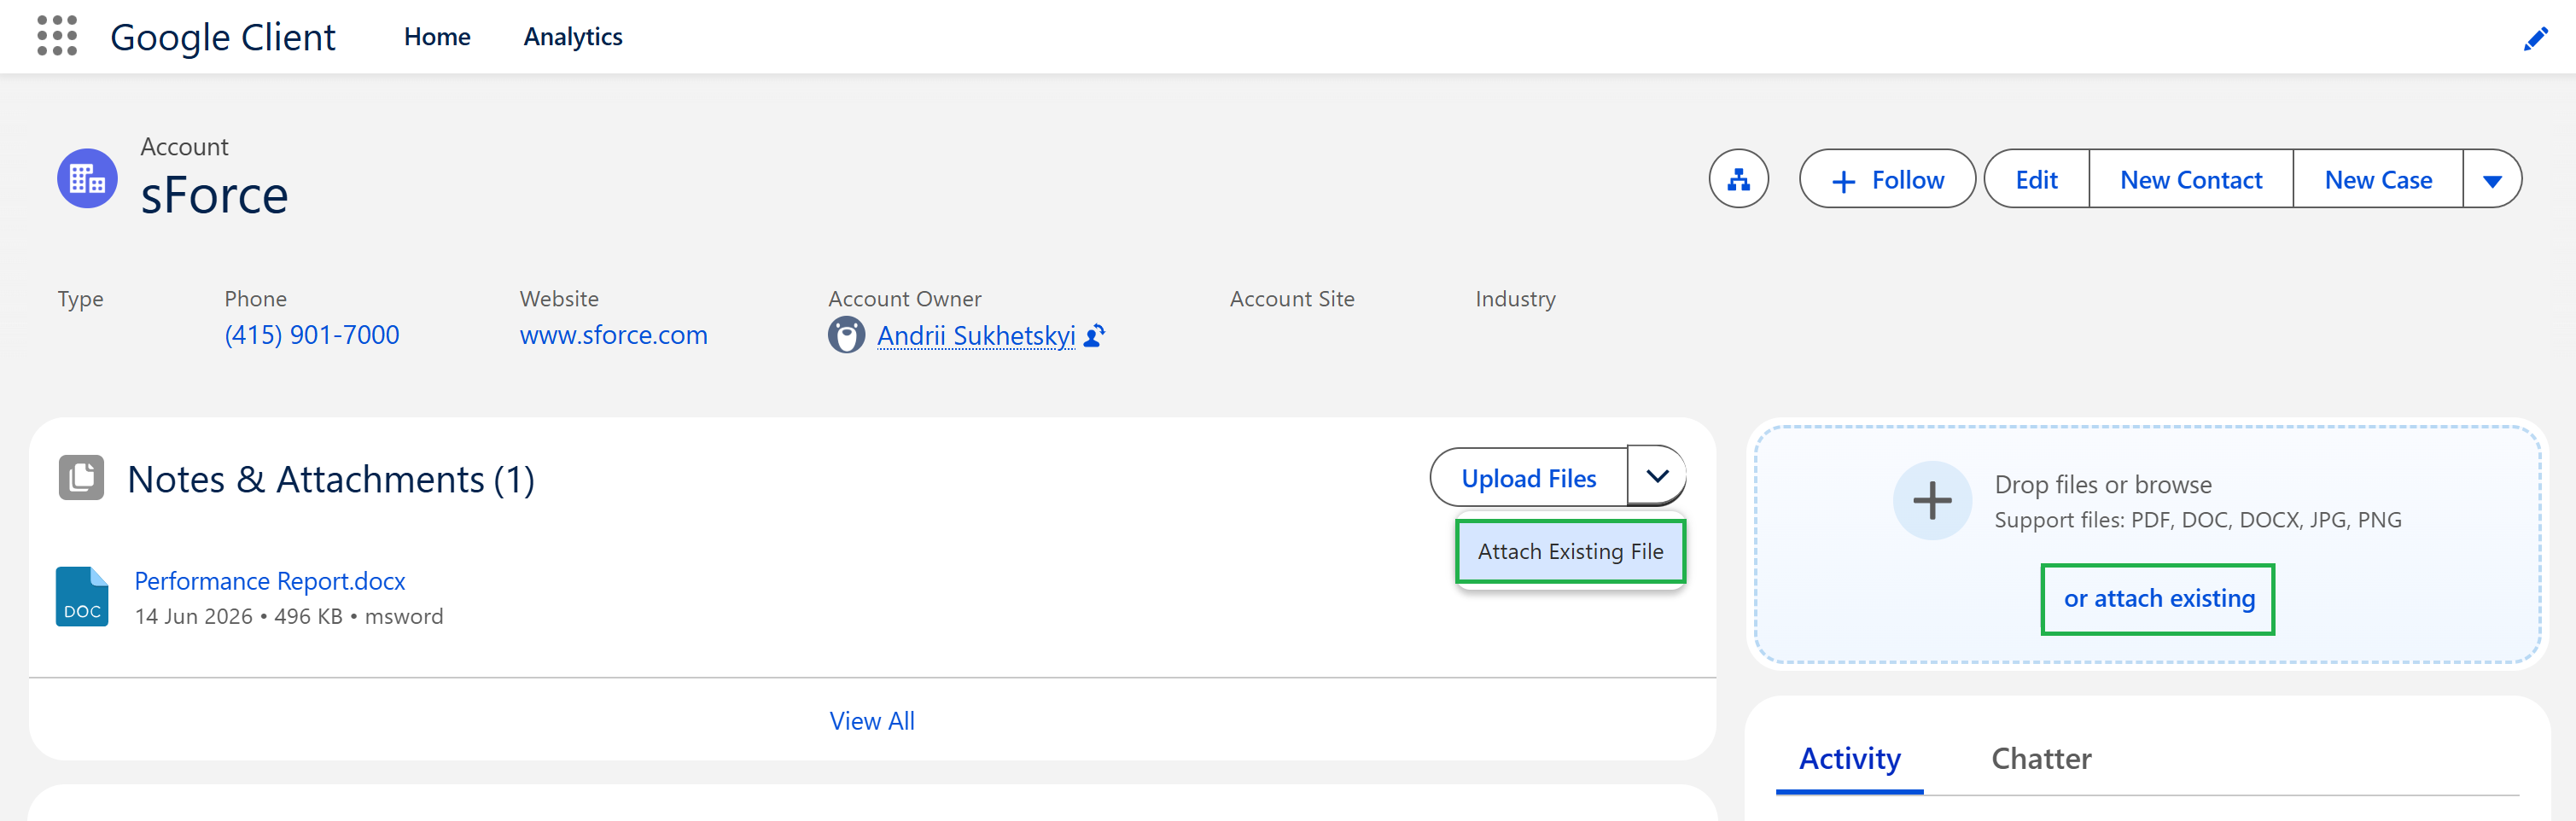
Task: Switch to the Activity tab
Action: point(1849,759)
